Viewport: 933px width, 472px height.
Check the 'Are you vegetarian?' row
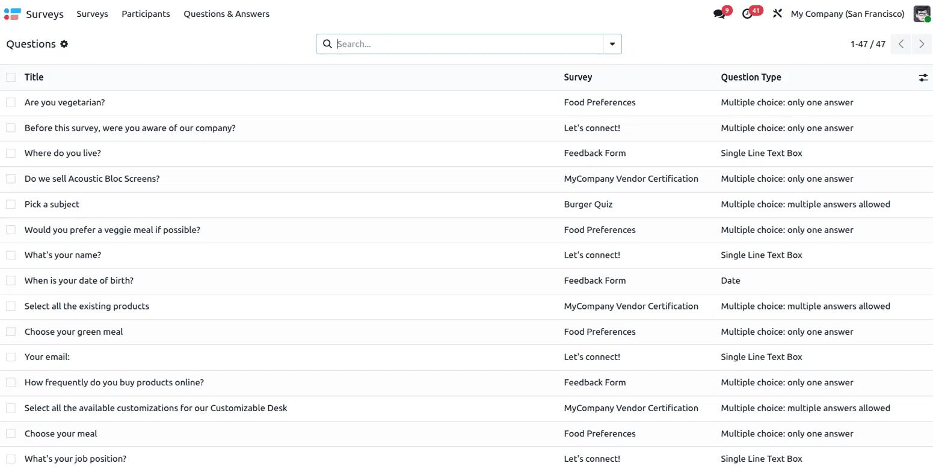[x=11, y=102]
